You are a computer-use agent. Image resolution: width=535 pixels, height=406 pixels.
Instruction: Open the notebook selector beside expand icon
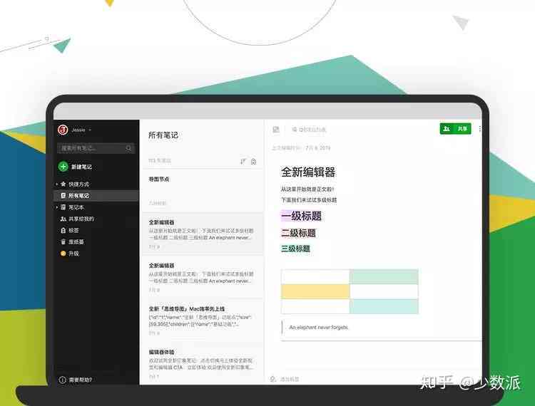tap(309, 130)
